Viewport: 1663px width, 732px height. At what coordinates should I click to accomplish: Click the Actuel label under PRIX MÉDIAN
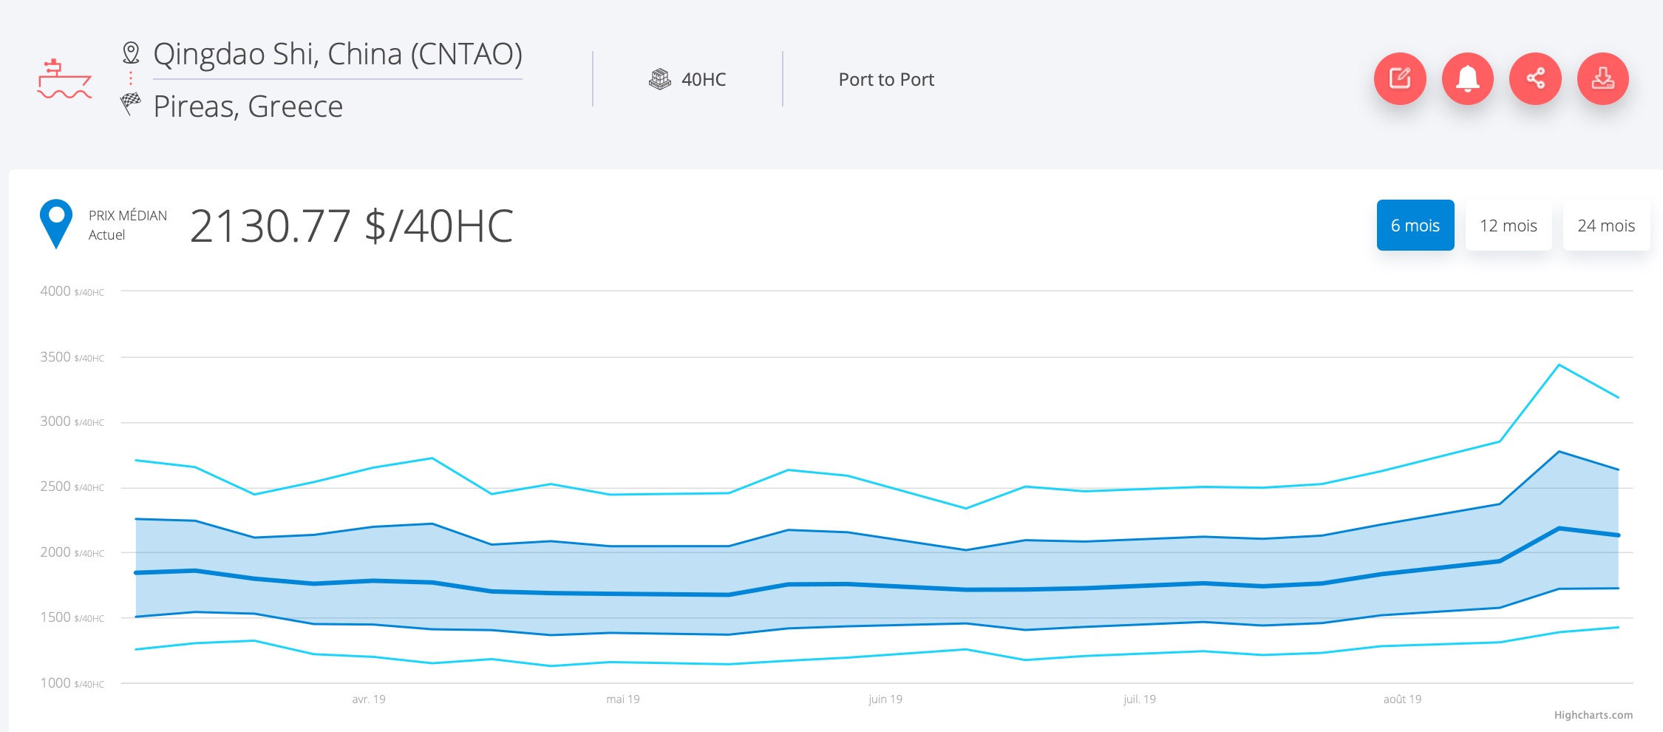pos(107,235)
